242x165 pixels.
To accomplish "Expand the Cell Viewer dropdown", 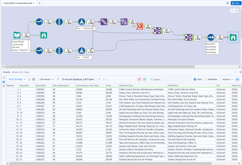I will pos(46,79).
